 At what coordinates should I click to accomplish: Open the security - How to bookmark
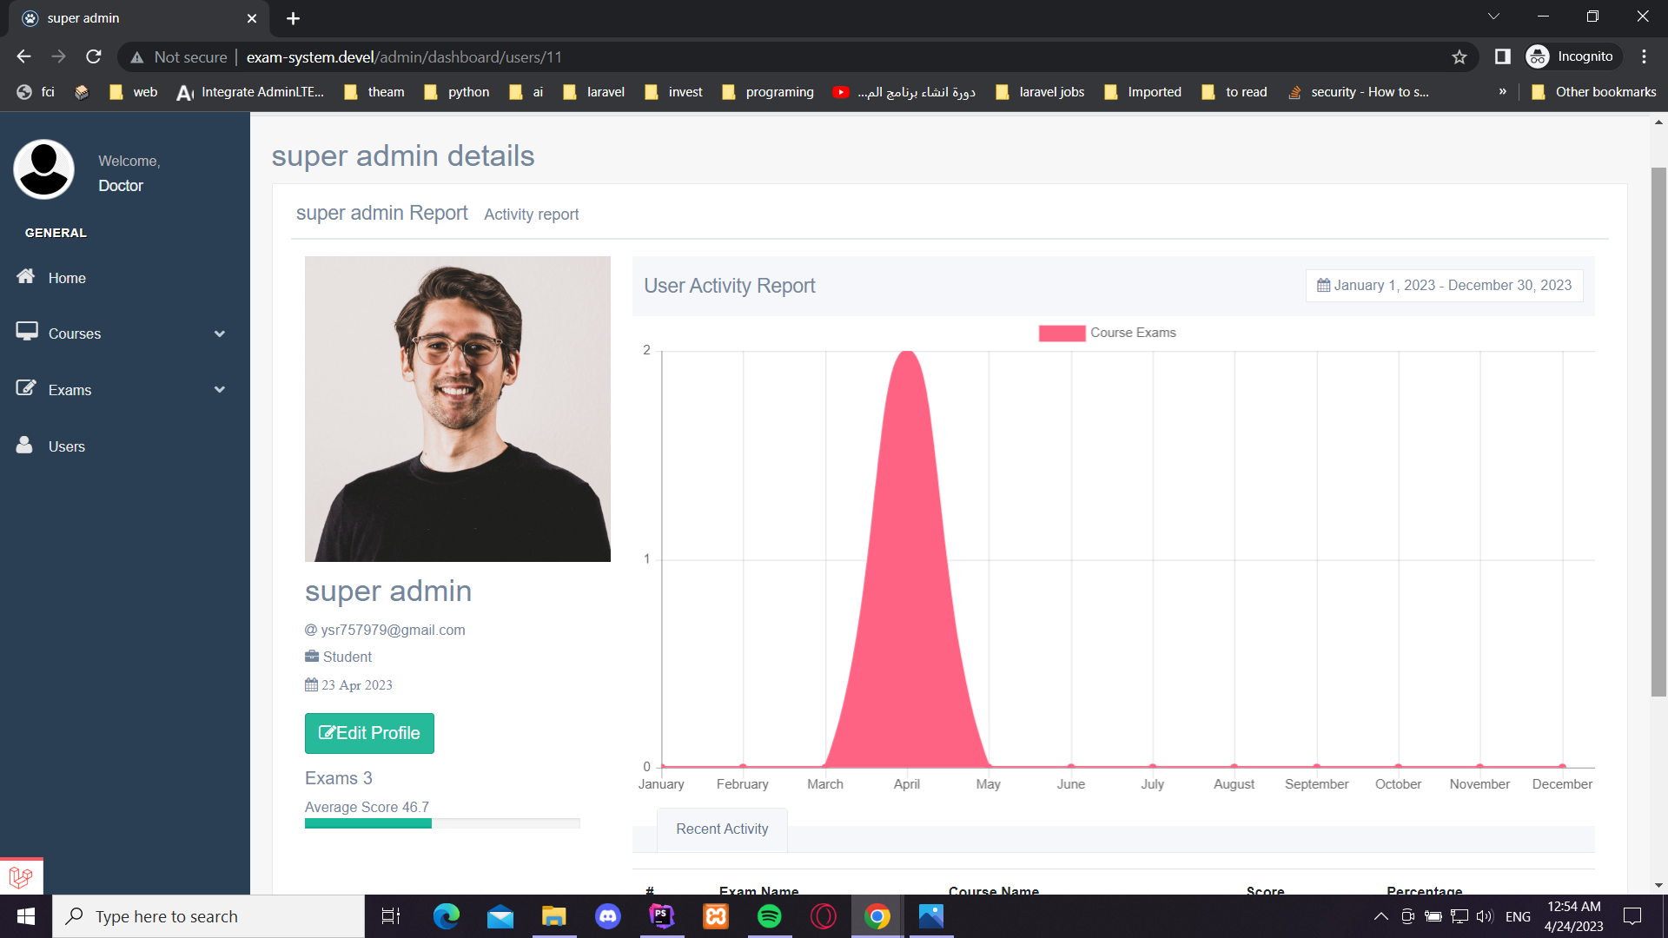pos(1358,92)
